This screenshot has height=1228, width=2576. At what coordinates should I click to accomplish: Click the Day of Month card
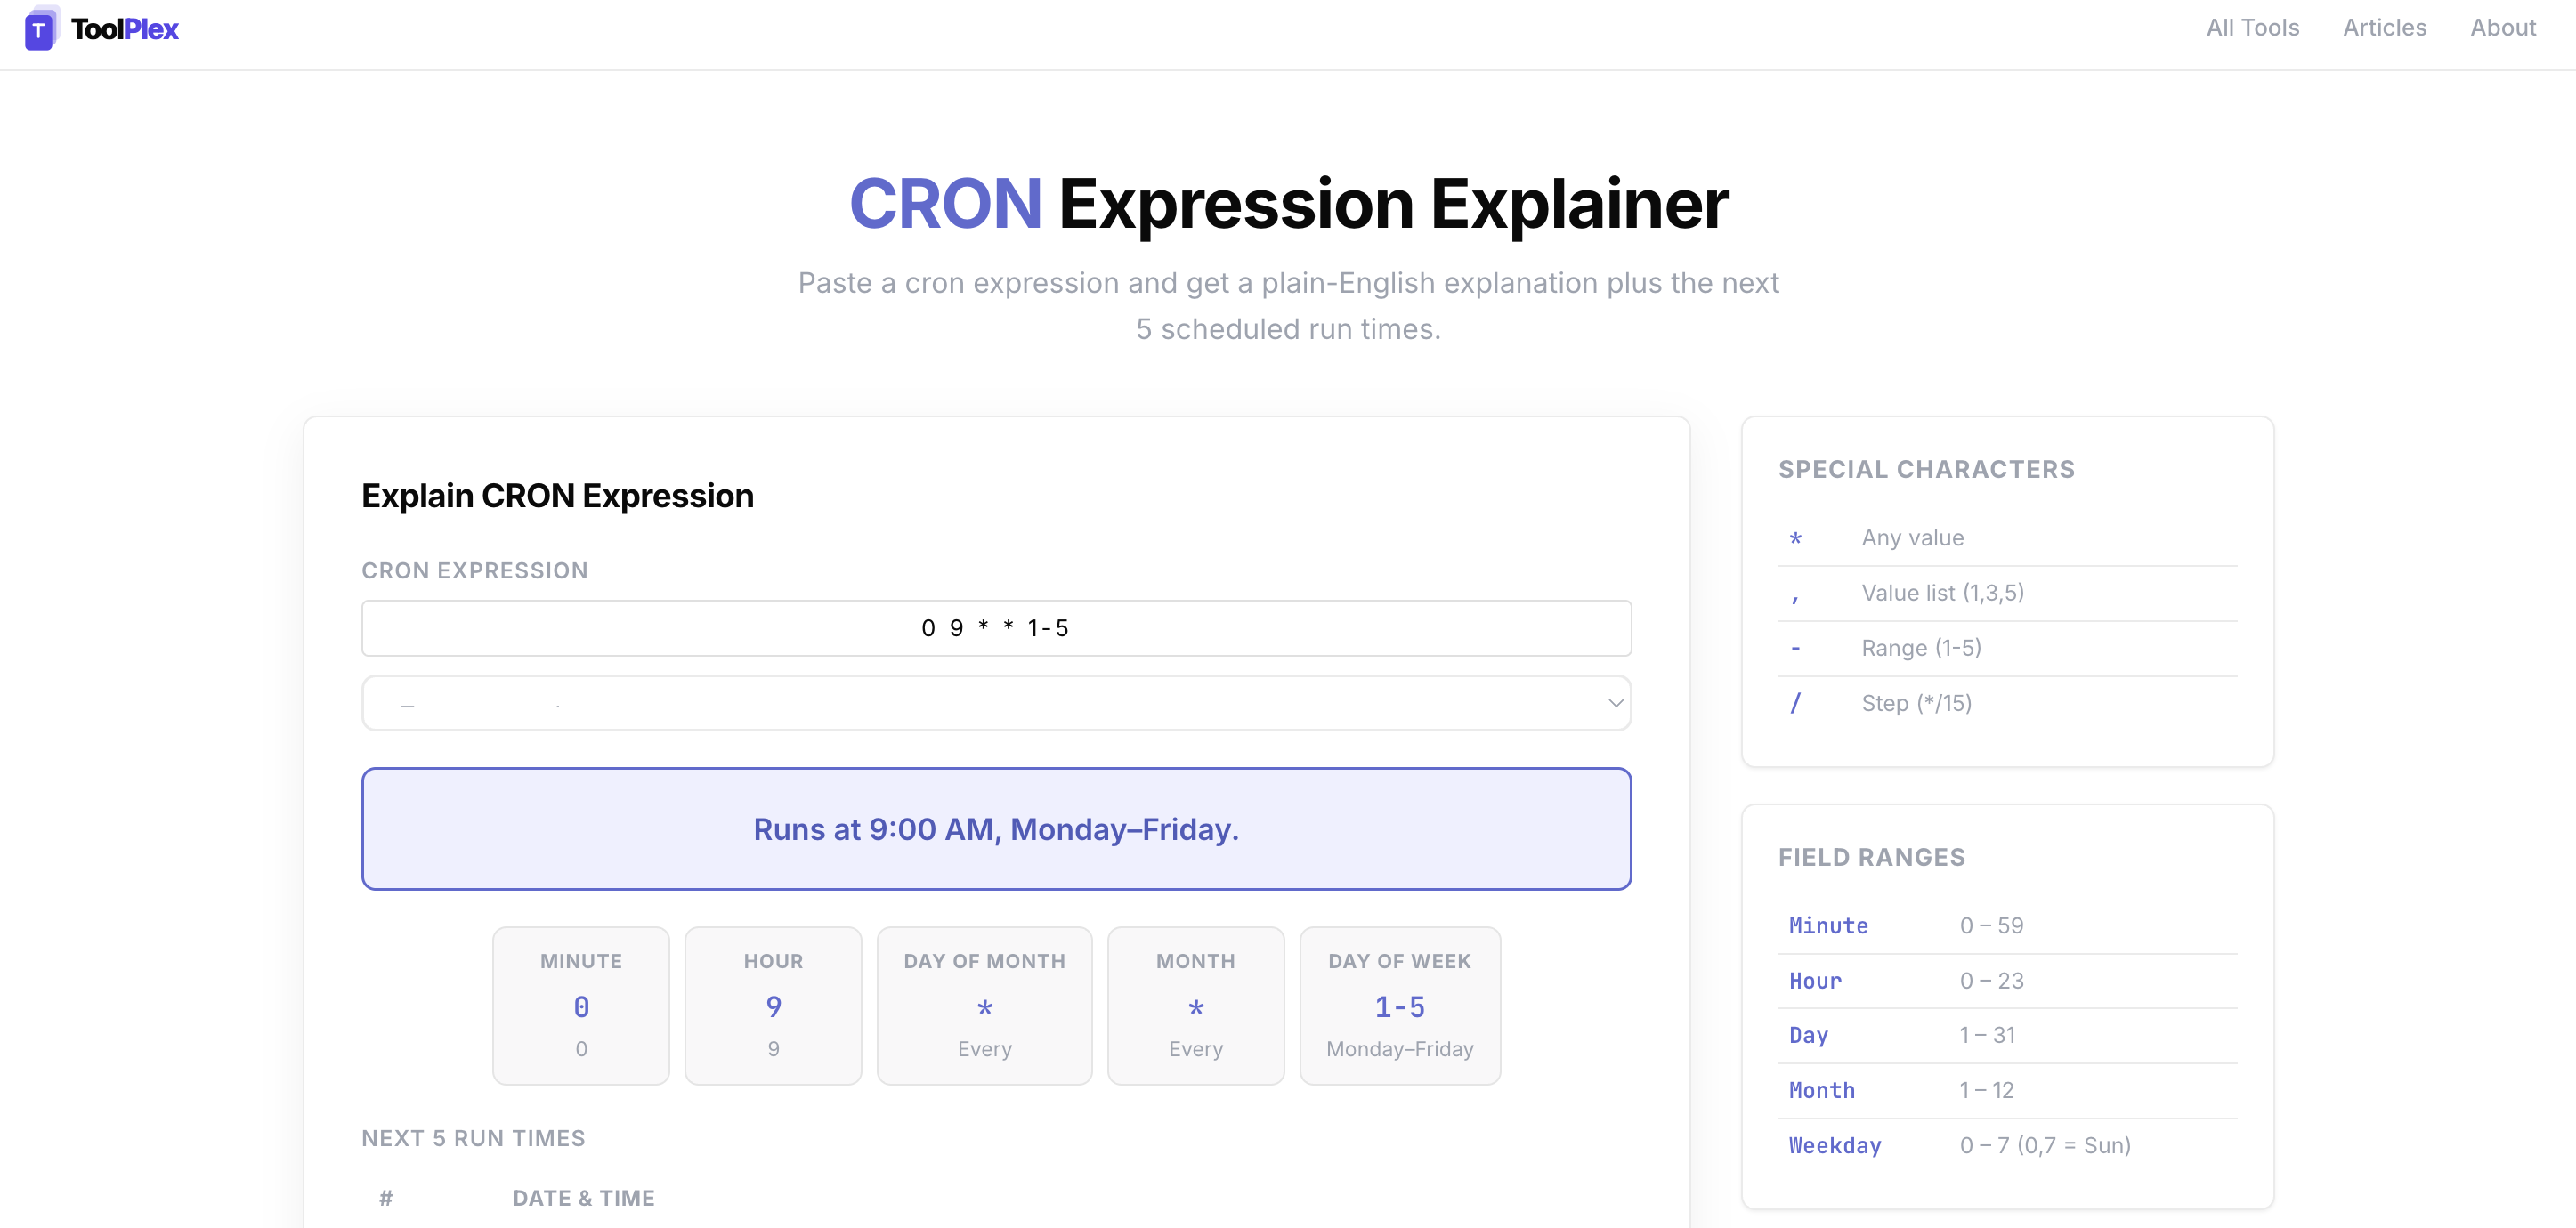pos(984,1005)
